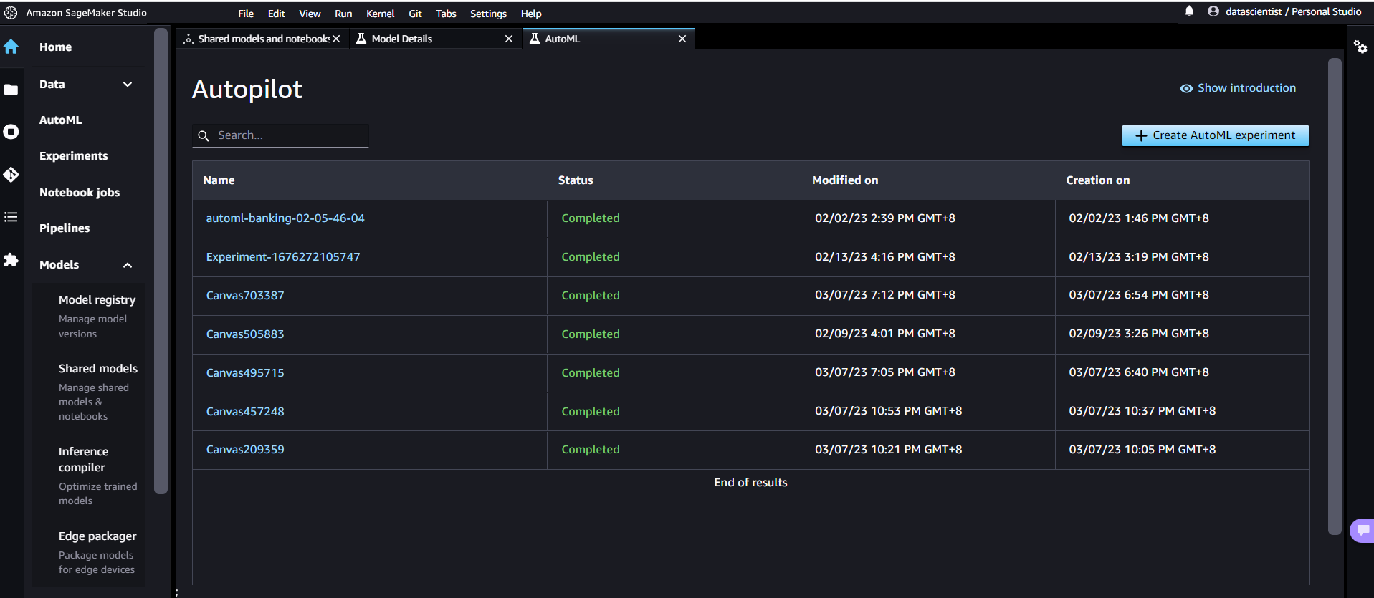Go to Home in sidebar

(55, 47)
